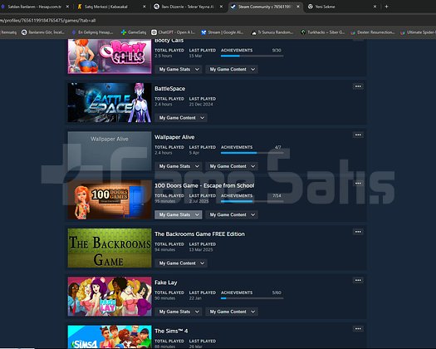Close the İlanı Düzenle tab
Viewport: 436px width, 349px height.
pos(221,7)
